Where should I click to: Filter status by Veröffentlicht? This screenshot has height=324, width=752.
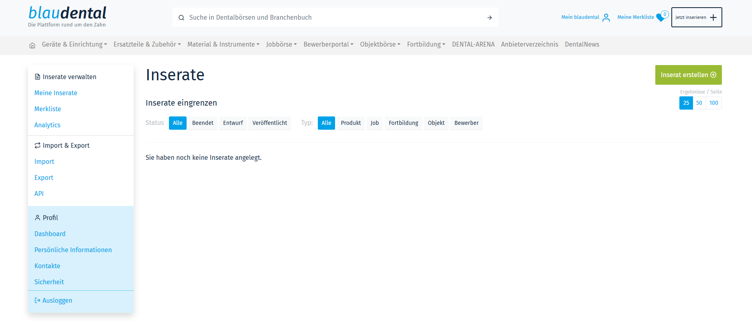tap(270, 123)
